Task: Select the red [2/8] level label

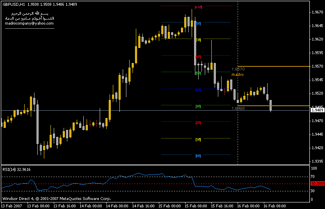Action: pos(198,123)
